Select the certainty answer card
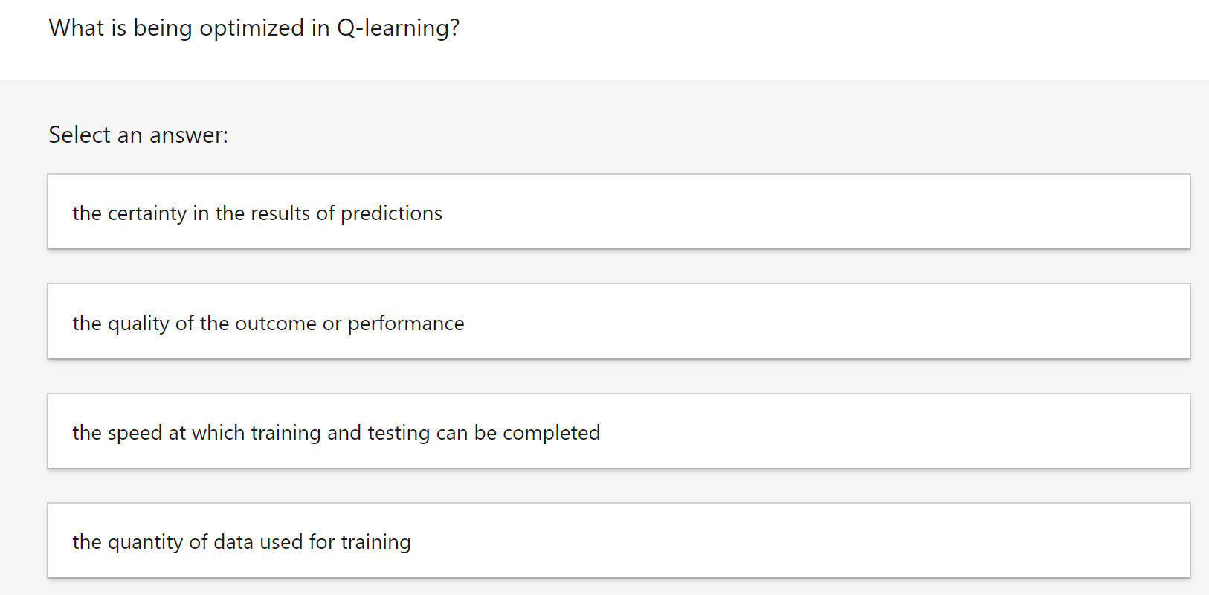This screenshot has height=595, width=1209. pos(619,212)
